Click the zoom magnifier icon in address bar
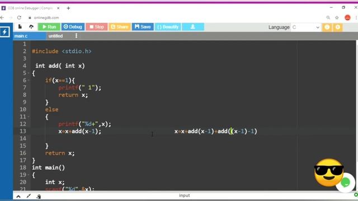The width and height of the screenshot is (358, 201). pos(328,17)
